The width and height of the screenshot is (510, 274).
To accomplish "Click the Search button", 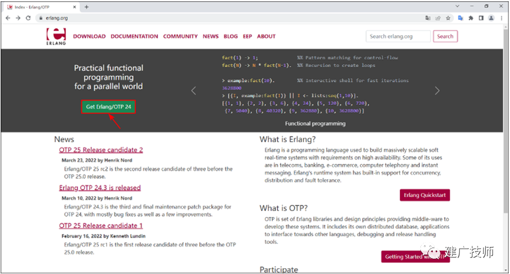I will [445, 36].
